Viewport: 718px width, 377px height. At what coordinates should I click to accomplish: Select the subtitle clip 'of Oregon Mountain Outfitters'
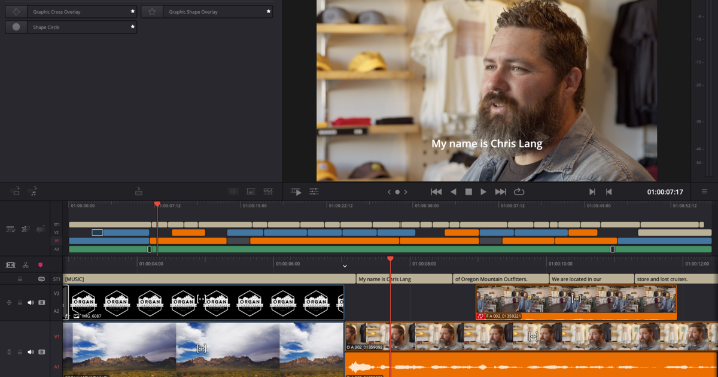tap(500, 278)
